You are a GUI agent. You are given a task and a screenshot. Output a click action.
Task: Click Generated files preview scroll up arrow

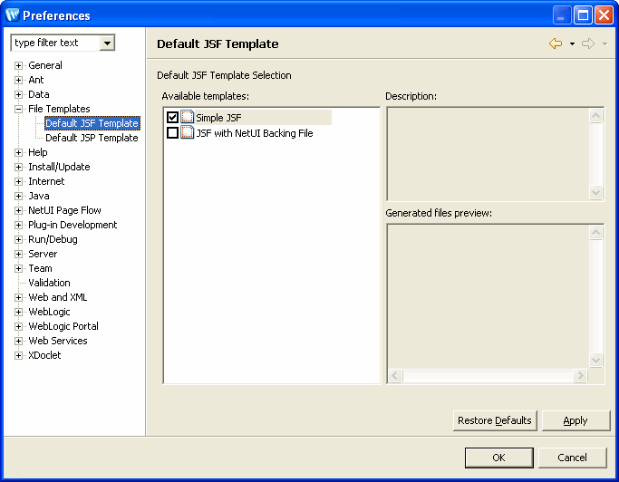[x=595, y=232]
